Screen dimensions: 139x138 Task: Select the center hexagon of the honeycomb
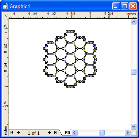(x=70, y=59)
